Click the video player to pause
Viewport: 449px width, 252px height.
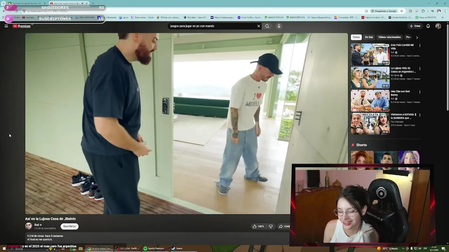pyautogui.click(x=186, y=124)
